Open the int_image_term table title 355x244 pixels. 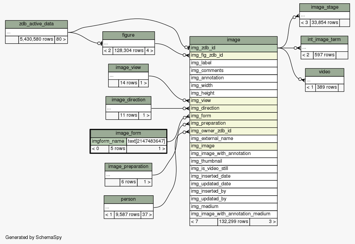tap(324, 40)
